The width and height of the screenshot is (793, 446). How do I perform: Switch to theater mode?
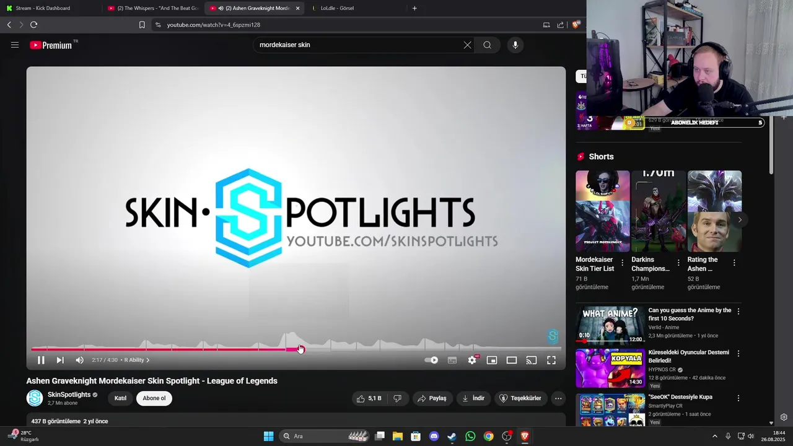pyautogui.click(x=512, y=360)
